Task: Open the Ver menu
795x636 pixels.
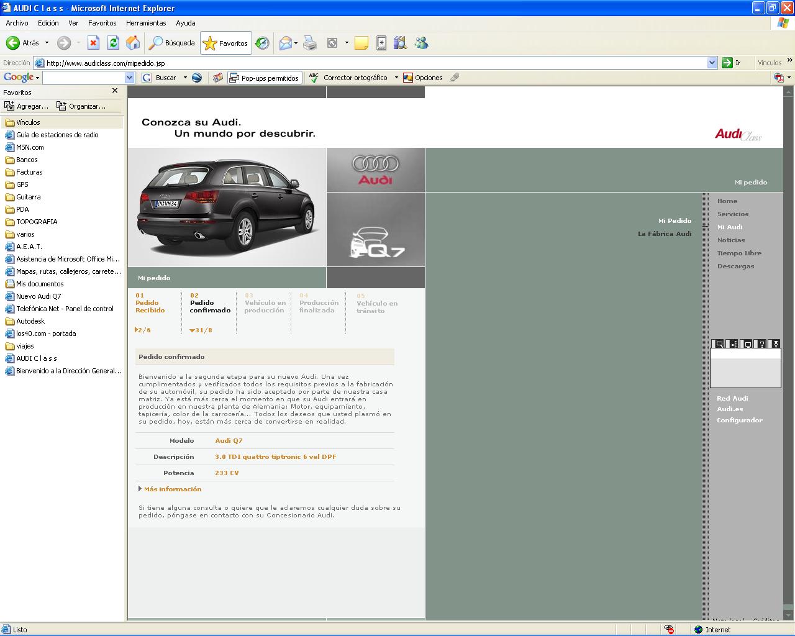Action: click(73, 23)
